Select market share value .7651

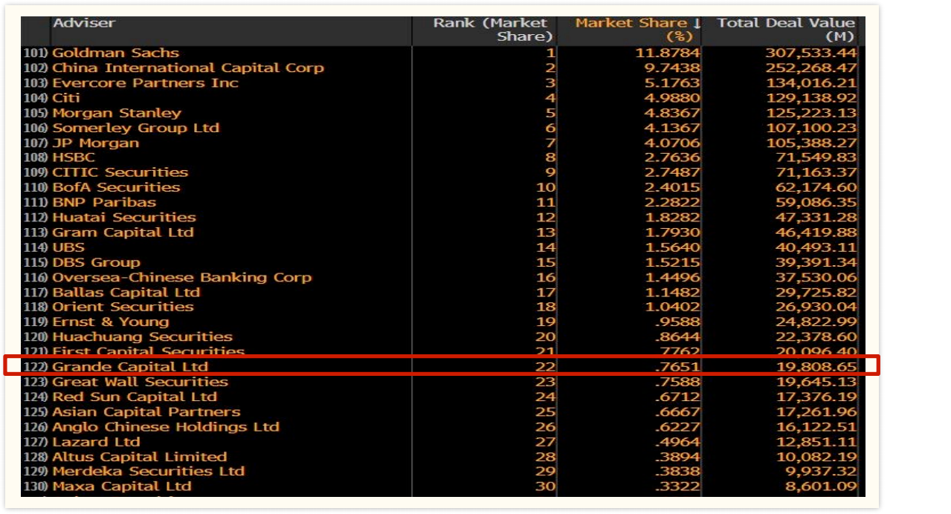pyautogui.click(x=677, y=367)
